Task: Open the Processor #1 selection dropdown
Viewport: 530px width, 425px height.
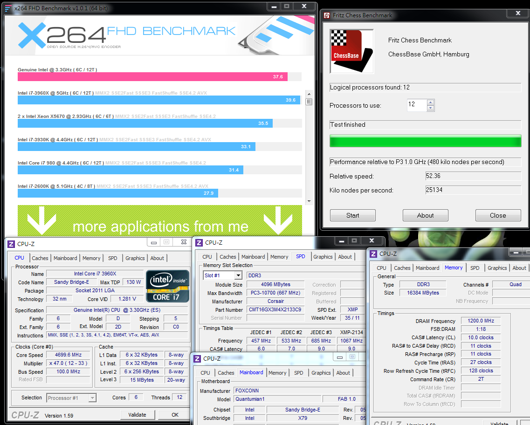Action: [x=92, y=398]
